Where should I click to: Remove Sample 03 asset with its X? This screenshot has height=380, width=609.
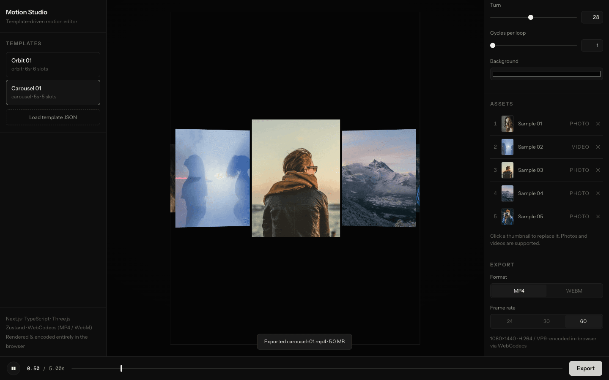598,170
